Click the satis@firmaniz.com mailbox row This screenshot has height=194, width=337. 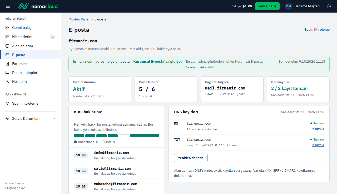pos(117,171)
